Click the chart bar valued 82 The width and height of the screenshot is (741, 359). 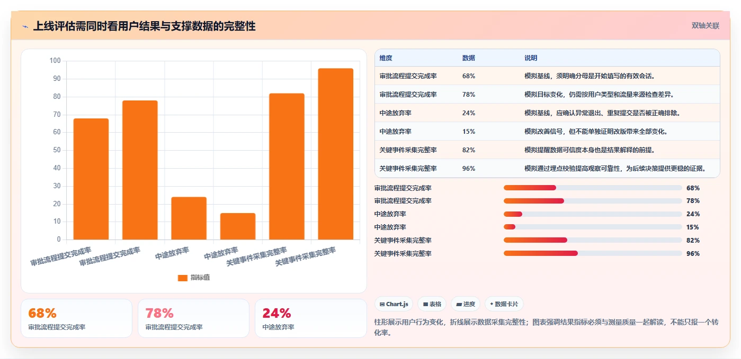point(287,167)
